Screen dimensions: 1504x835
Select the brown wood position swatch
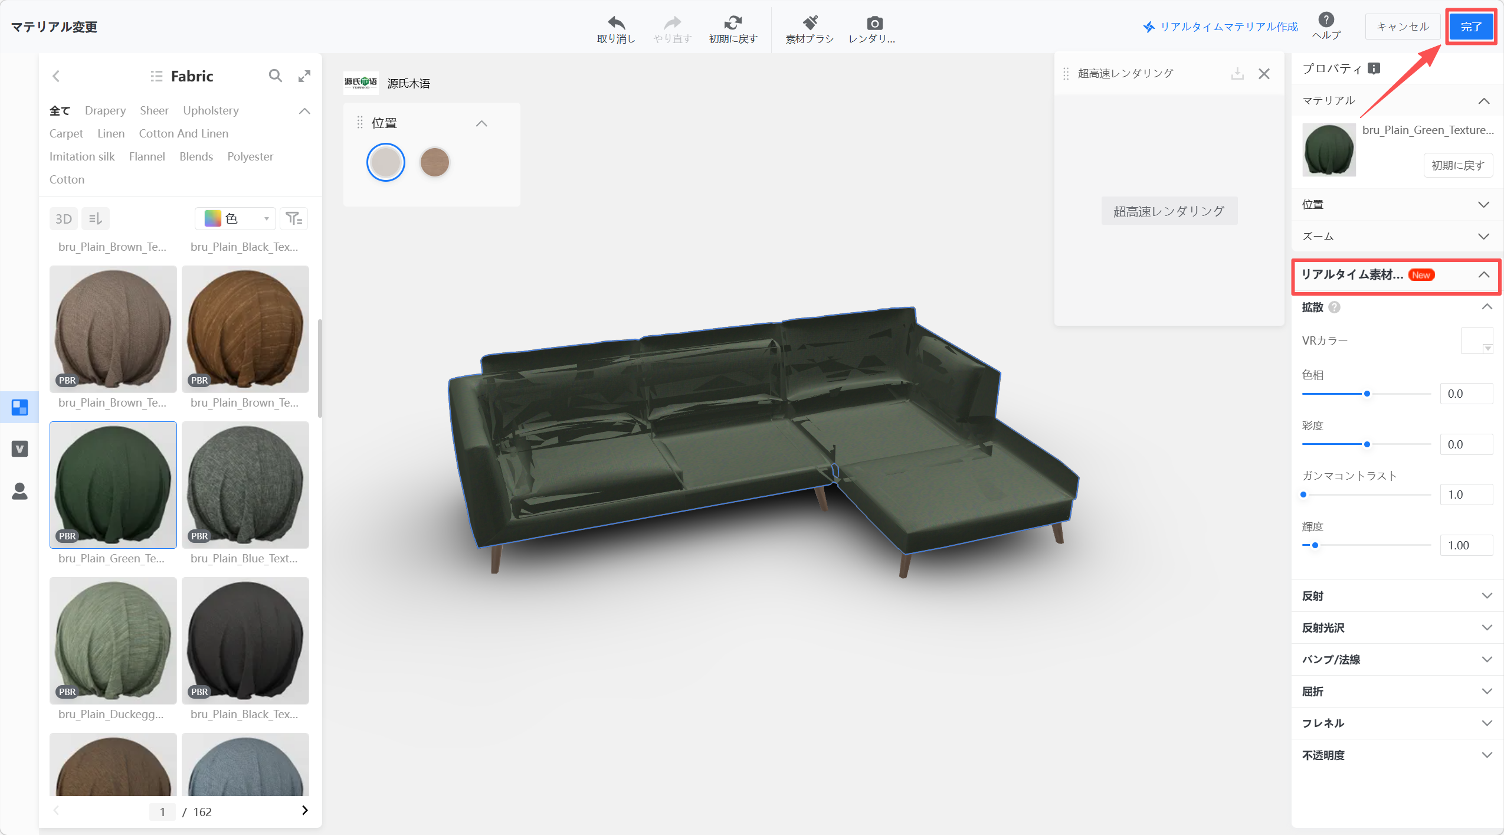(x=435, y=162)
